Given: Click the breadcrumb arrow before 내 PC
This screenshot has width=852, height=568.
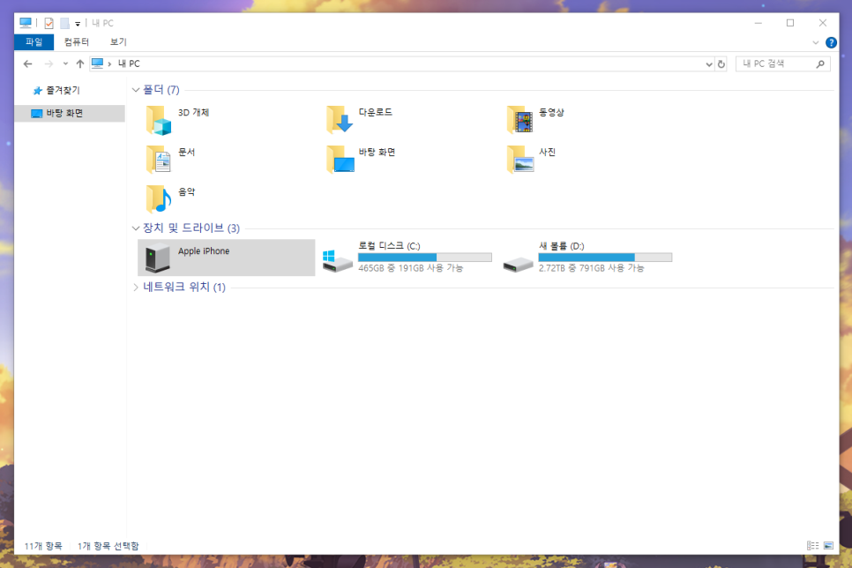Looking at the screenshot, I should coord(109,64).
